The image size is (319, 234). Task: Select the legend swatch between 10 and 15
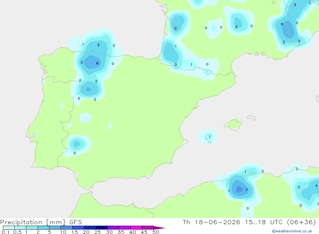pyautogui.click(x=67, y=228)
